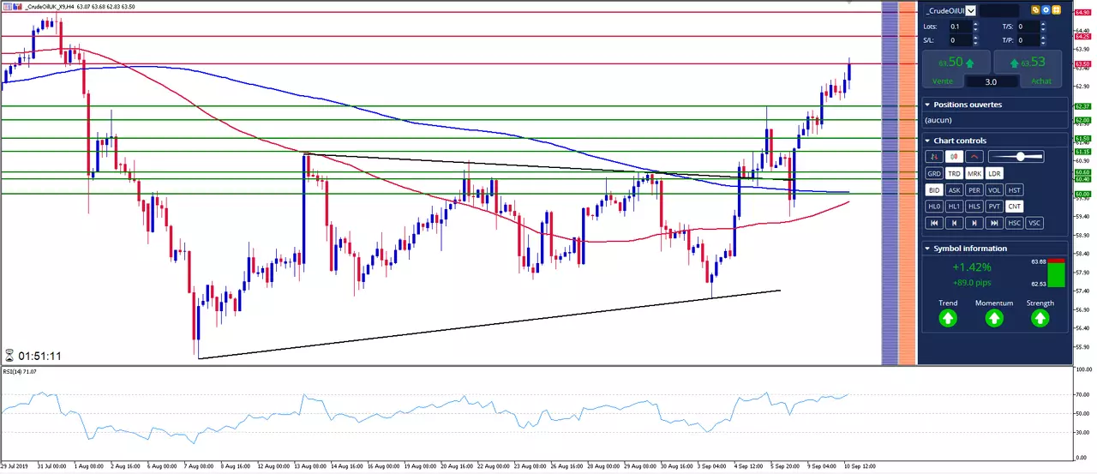Screen dimensions: 1097x474
Task: Toggle the HST button
Action: (1015, 190)
